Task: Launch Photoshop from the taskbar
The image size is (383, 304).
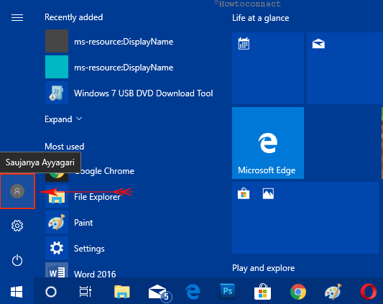Action: 228,291
